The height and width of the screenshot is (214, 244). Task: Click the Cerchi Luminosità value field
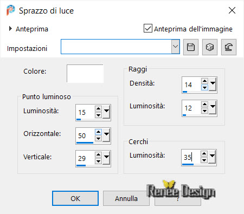click(x=191, y=157)
